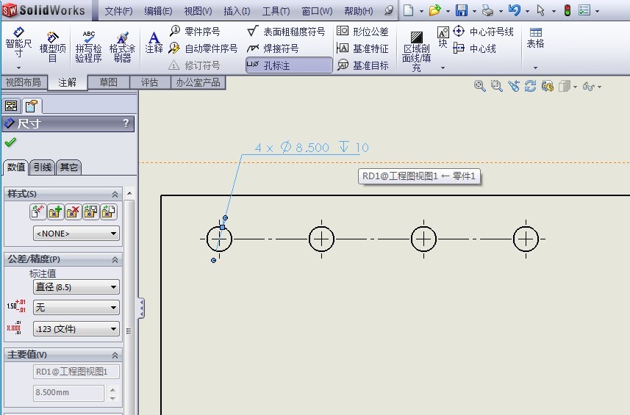Image resolution: width=630 pixels, height=415 pixels.
Task: Expand the Smart Dimension dropdown arrow
Action: (18, 68)
